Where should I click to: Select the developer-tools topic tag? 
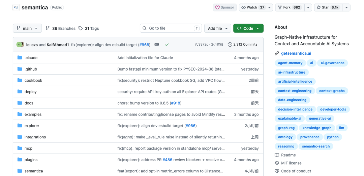333,109
